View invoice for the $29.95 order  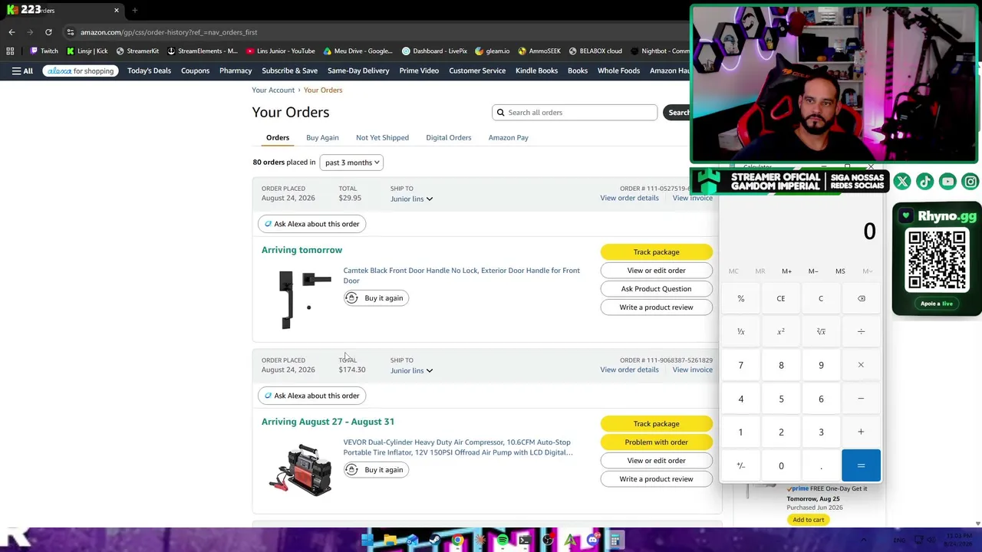tap(693, 198)
